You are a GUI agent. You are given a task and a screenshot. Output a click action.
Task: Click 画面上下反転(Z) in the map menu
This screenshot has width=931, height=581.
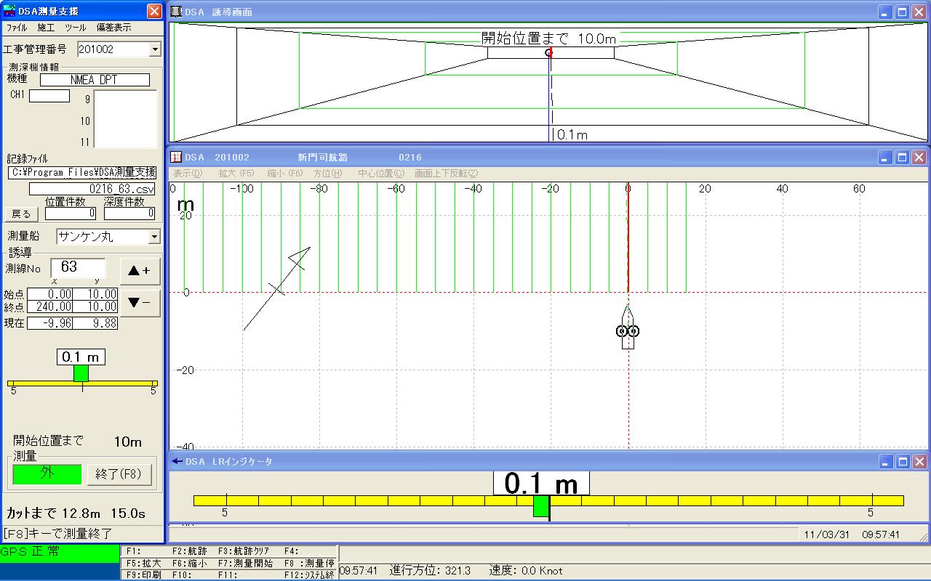coord(447,174)
